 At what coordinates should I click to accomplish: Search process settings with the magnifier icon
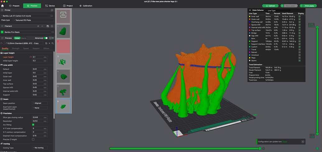click(x=53, y=43)
